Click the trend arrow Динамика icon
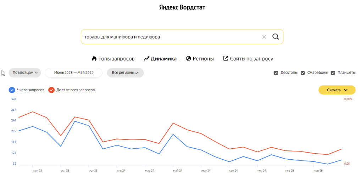This screenshot has height=177, width=360. point(146,58)
